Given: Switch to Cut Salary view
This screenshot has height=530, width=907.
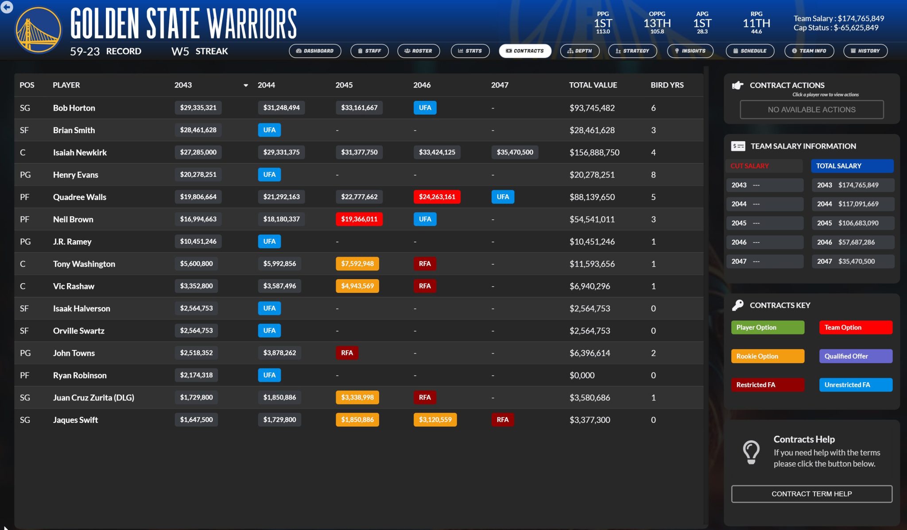Looking at the screenshot, I should click(764, 166).
